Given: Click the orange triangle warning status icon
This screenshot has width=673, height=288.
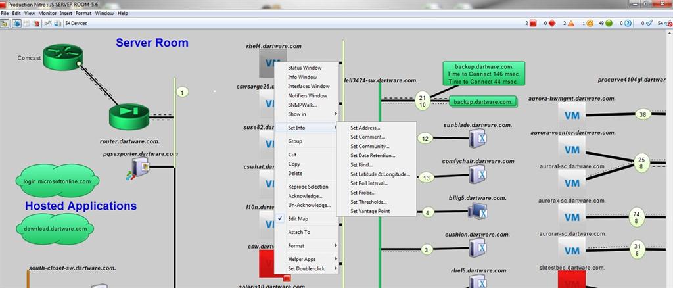Looking at the screenshot, I should (x=570, y=23).
